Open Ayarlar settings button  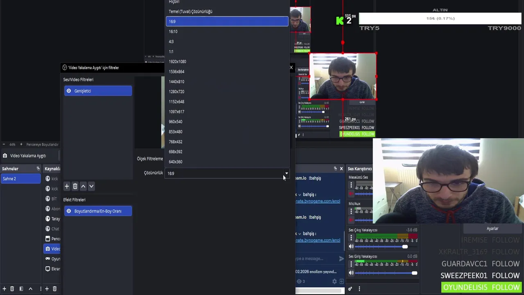(492, 229)
